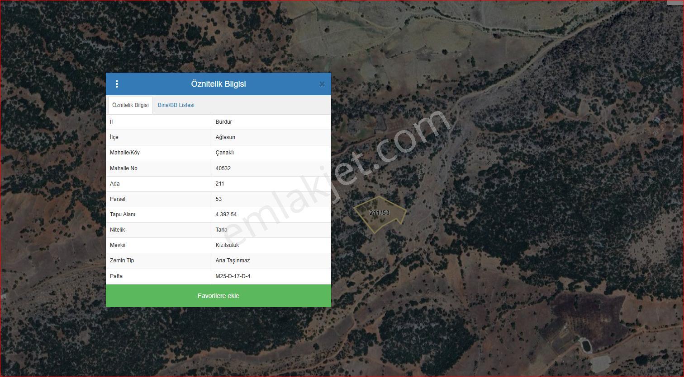Click the Favorilere ekle button
This screenshot has width=684, height=377.
pos(218,296)
